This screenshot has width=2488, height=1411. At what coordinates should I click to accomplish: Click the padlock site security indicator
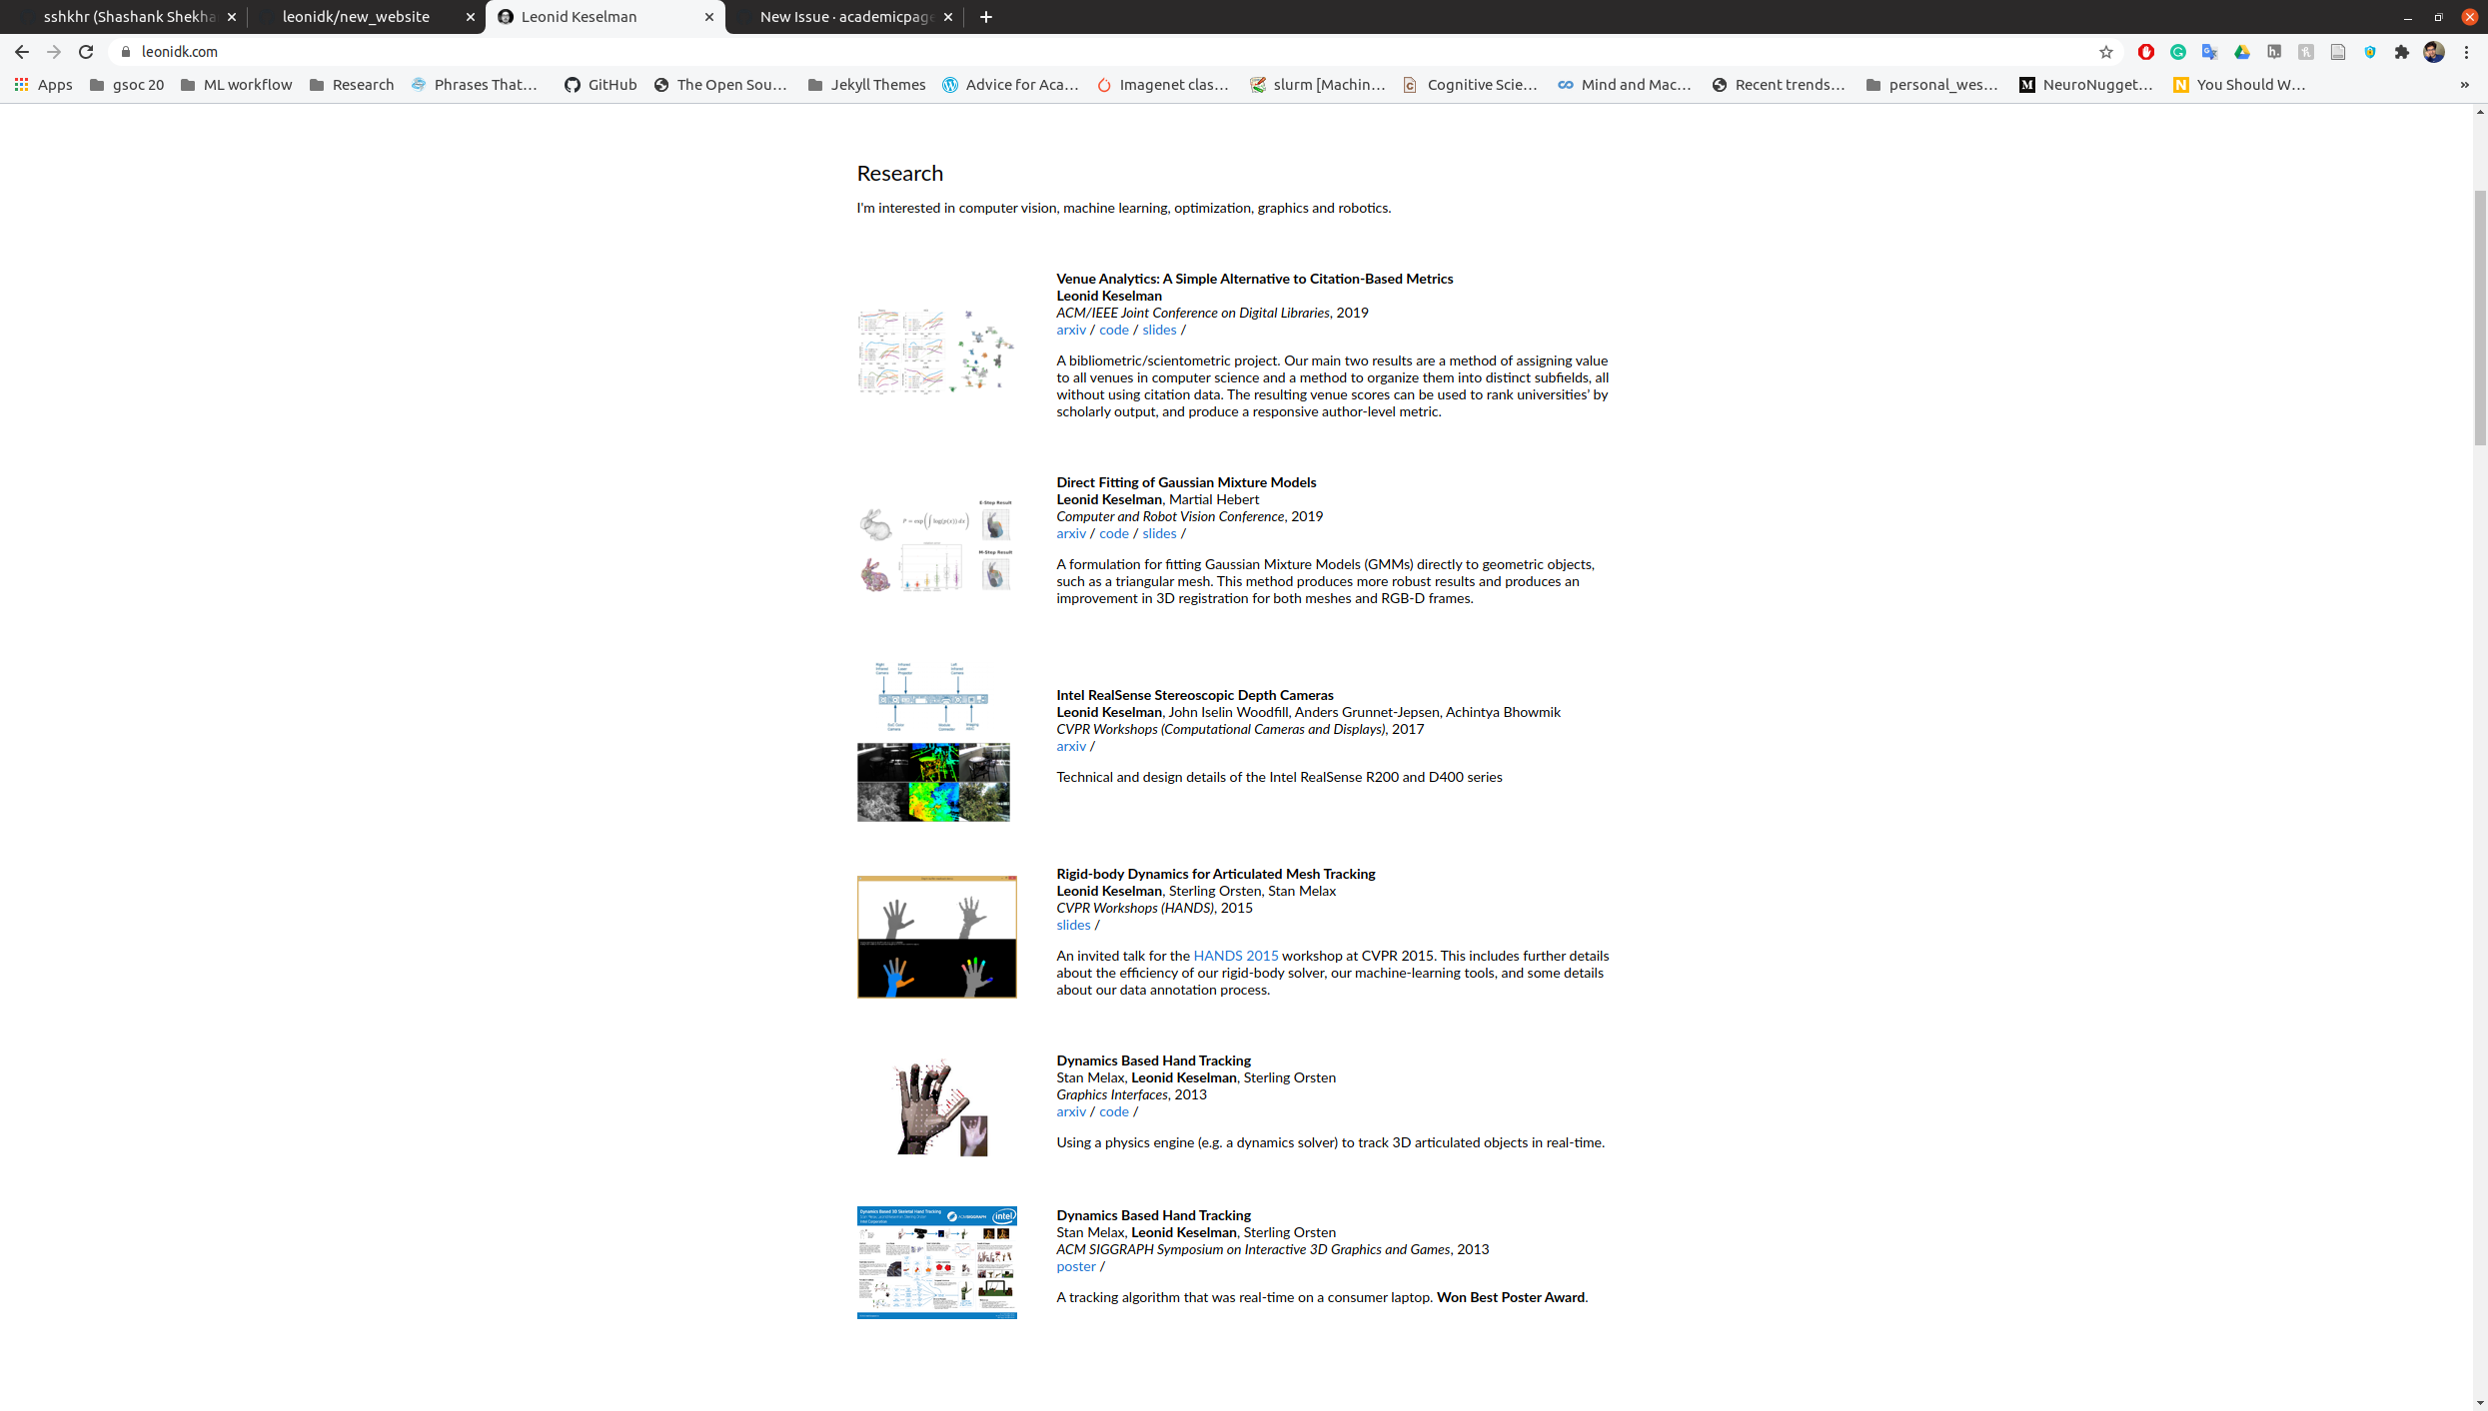[x=126, y=51]
